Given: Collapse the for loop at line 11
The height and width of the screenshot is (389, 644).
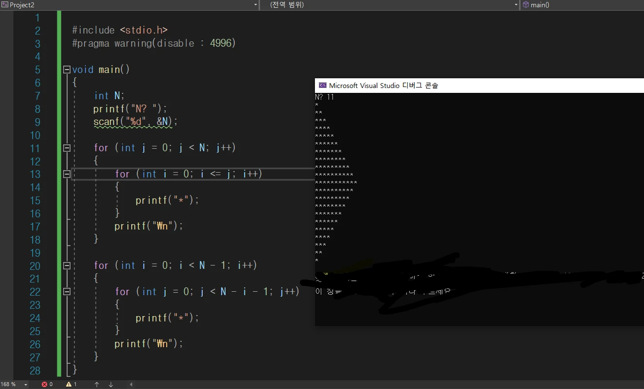Looking at the screenshot, I should (x=67, y=148).
